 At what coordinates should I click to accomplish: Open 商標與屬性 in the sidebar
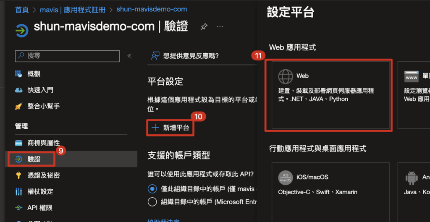43,143
